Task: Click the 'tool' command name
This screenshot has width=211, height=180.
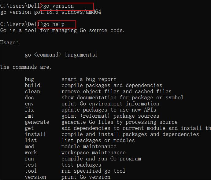Action: 31,171
